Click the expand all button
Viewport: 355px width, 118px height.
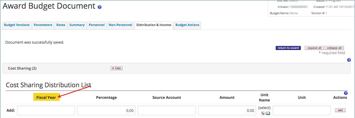[314, 48]
